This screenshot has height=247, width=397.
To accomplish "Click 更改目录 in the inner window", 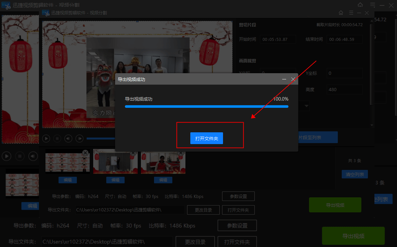I will (203, 210).
